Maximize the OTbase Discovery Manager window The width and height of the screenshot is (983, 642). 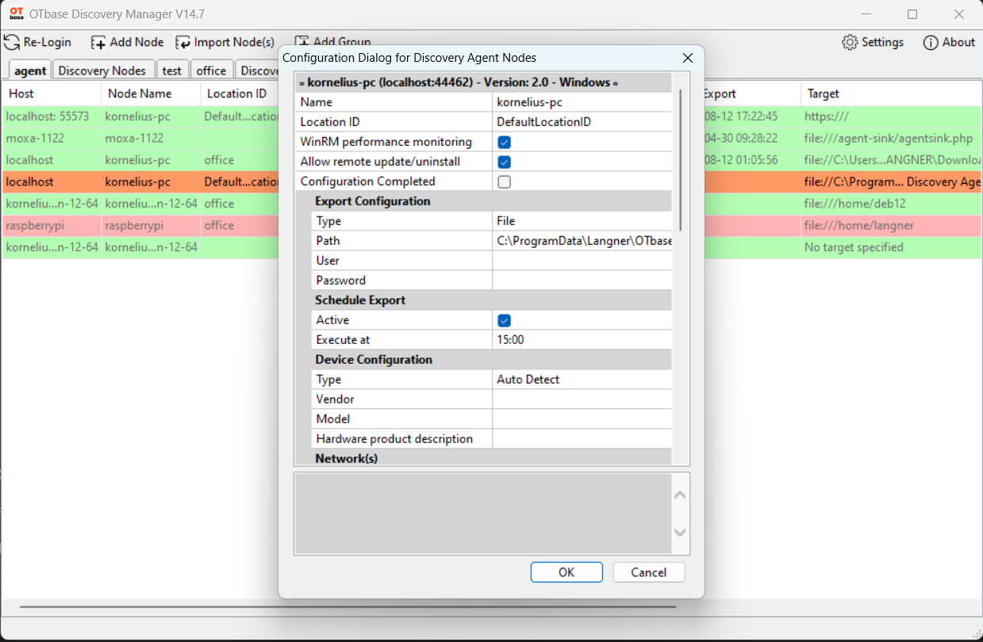coord(912,14)
